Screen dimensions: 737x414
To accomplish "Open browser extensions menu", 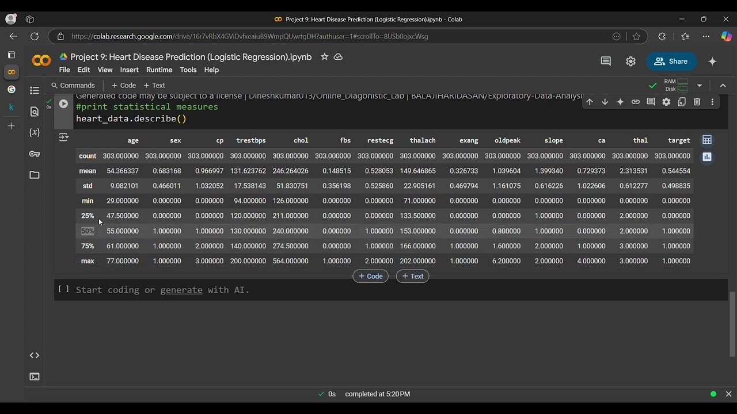I will (662, 36).
